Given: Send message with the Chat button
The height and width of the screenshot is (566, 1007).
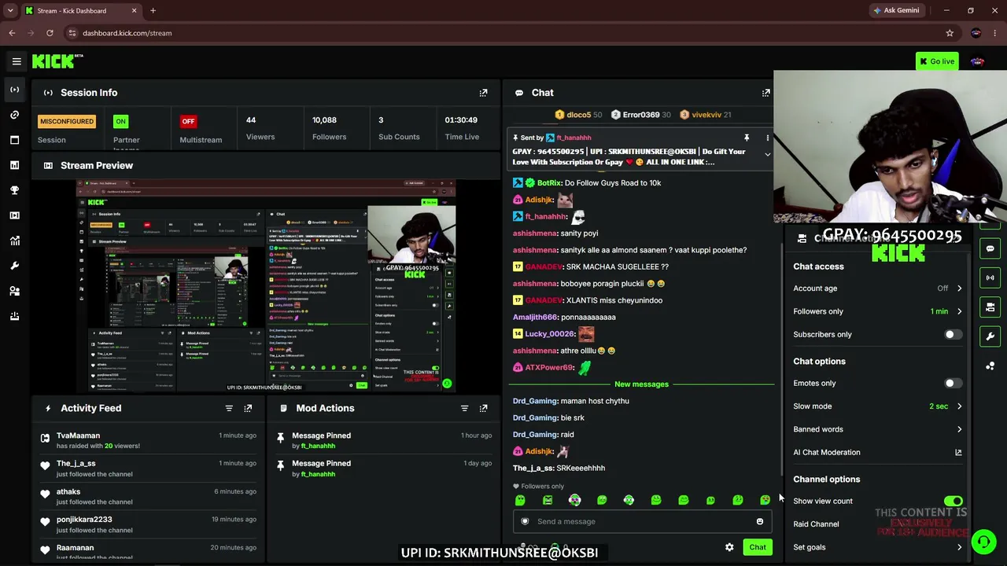Looking at the screenshot, I should (757, 547).
